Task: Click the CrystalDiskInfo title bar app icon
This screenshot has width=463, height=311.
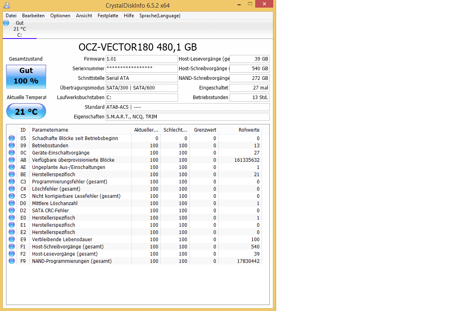Action: point(7,5)
